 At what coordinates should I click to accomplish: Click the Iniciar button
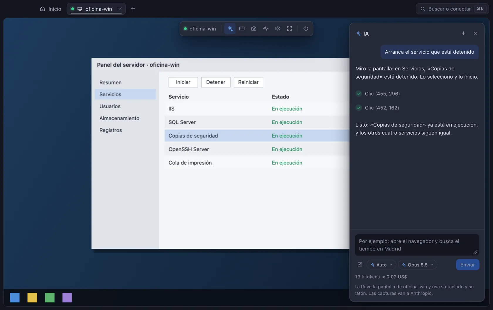pos(183,82)
